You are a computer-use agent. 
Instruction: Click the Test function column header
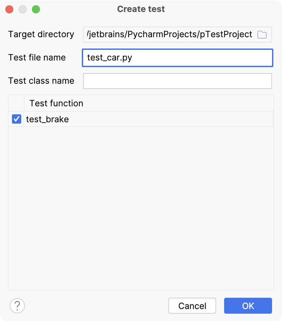pos(56,103)
